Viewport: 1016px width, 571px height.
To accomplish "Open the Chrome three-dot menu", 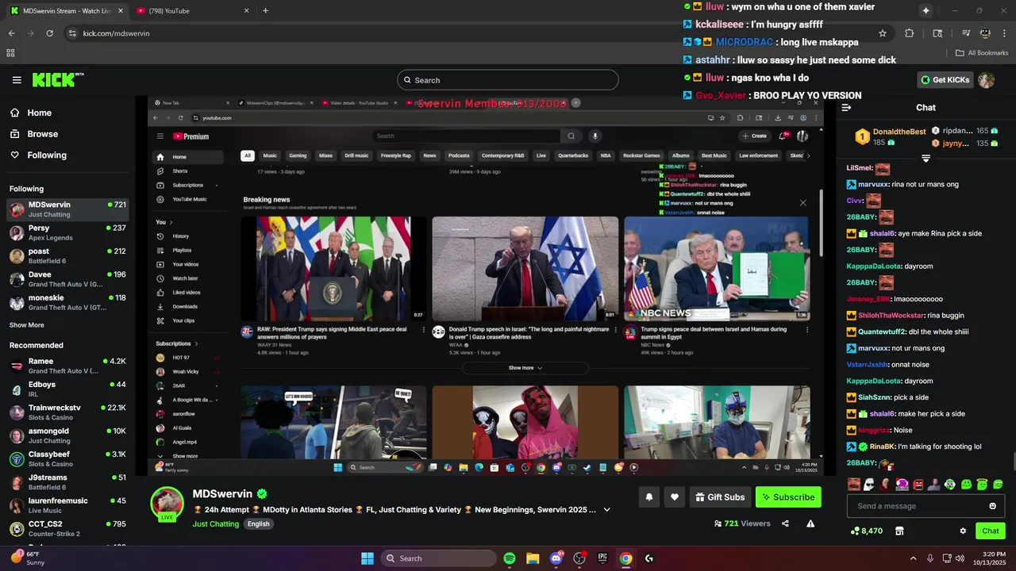I will click(1004, 33).
